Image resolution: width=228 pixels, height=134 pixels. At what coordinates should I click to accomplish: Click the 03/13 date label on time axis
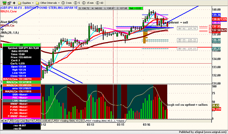[x=90, y=125]
